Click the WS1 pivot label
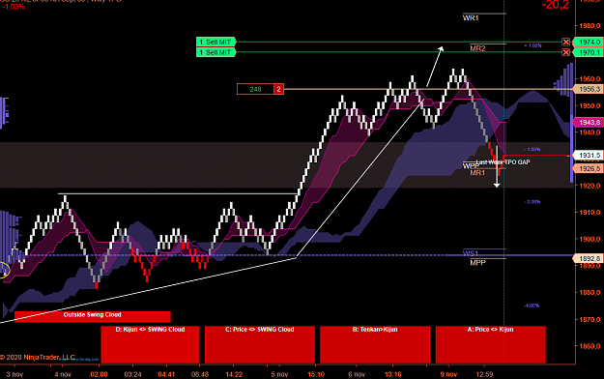 (x=471, y=253)
